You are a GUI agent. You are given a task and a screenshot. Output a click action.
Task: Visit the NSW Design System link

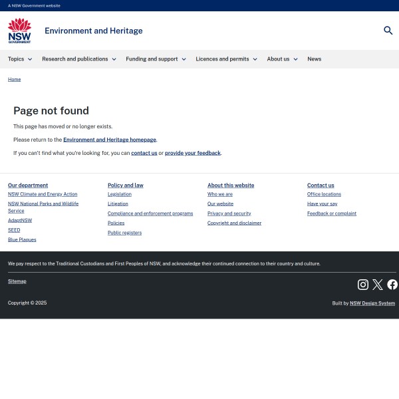click(372, 303)
